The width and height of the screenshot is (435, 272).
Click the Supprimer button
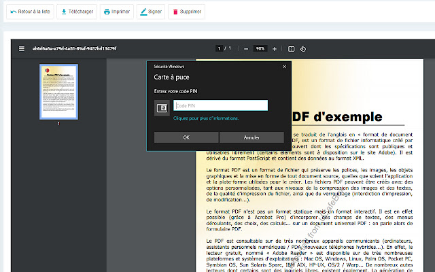pyautogui.click(x=186, y=12)
